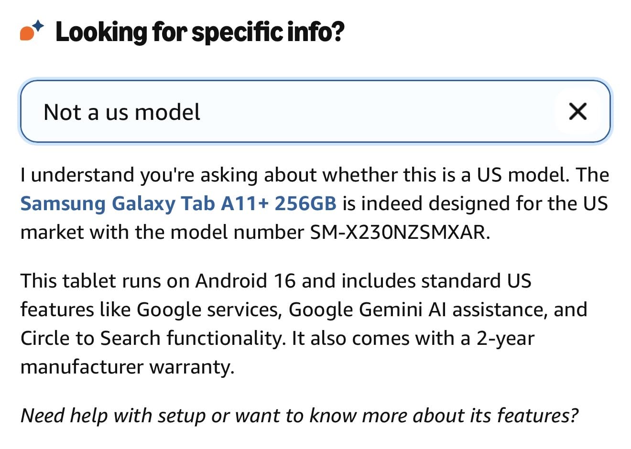
Task: Click the blue four-point star on the icon
Action: point(38,25)
